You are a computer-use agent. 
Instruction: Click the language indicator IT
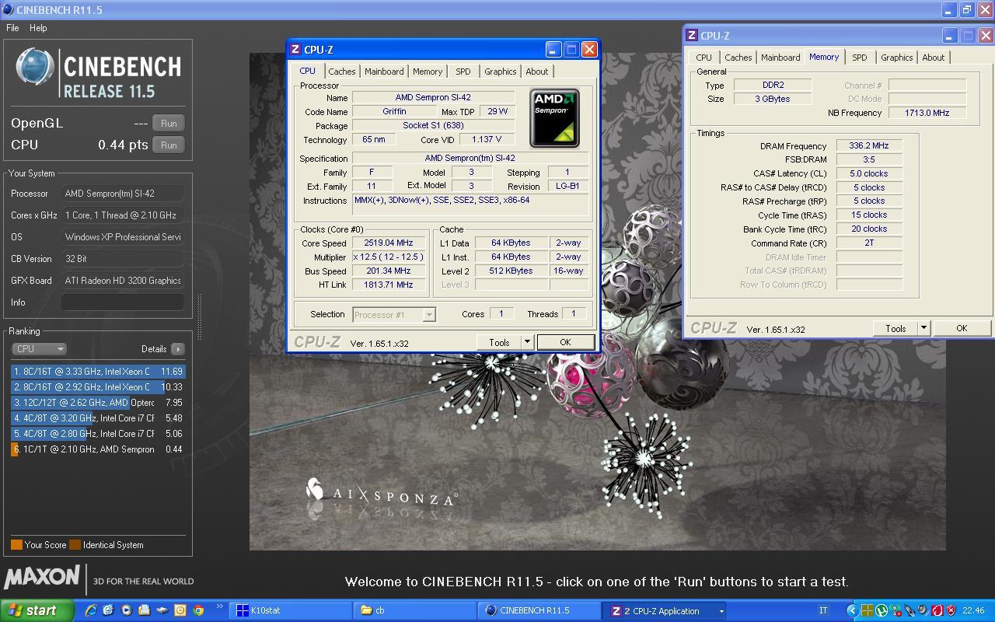tap(823, 610)
